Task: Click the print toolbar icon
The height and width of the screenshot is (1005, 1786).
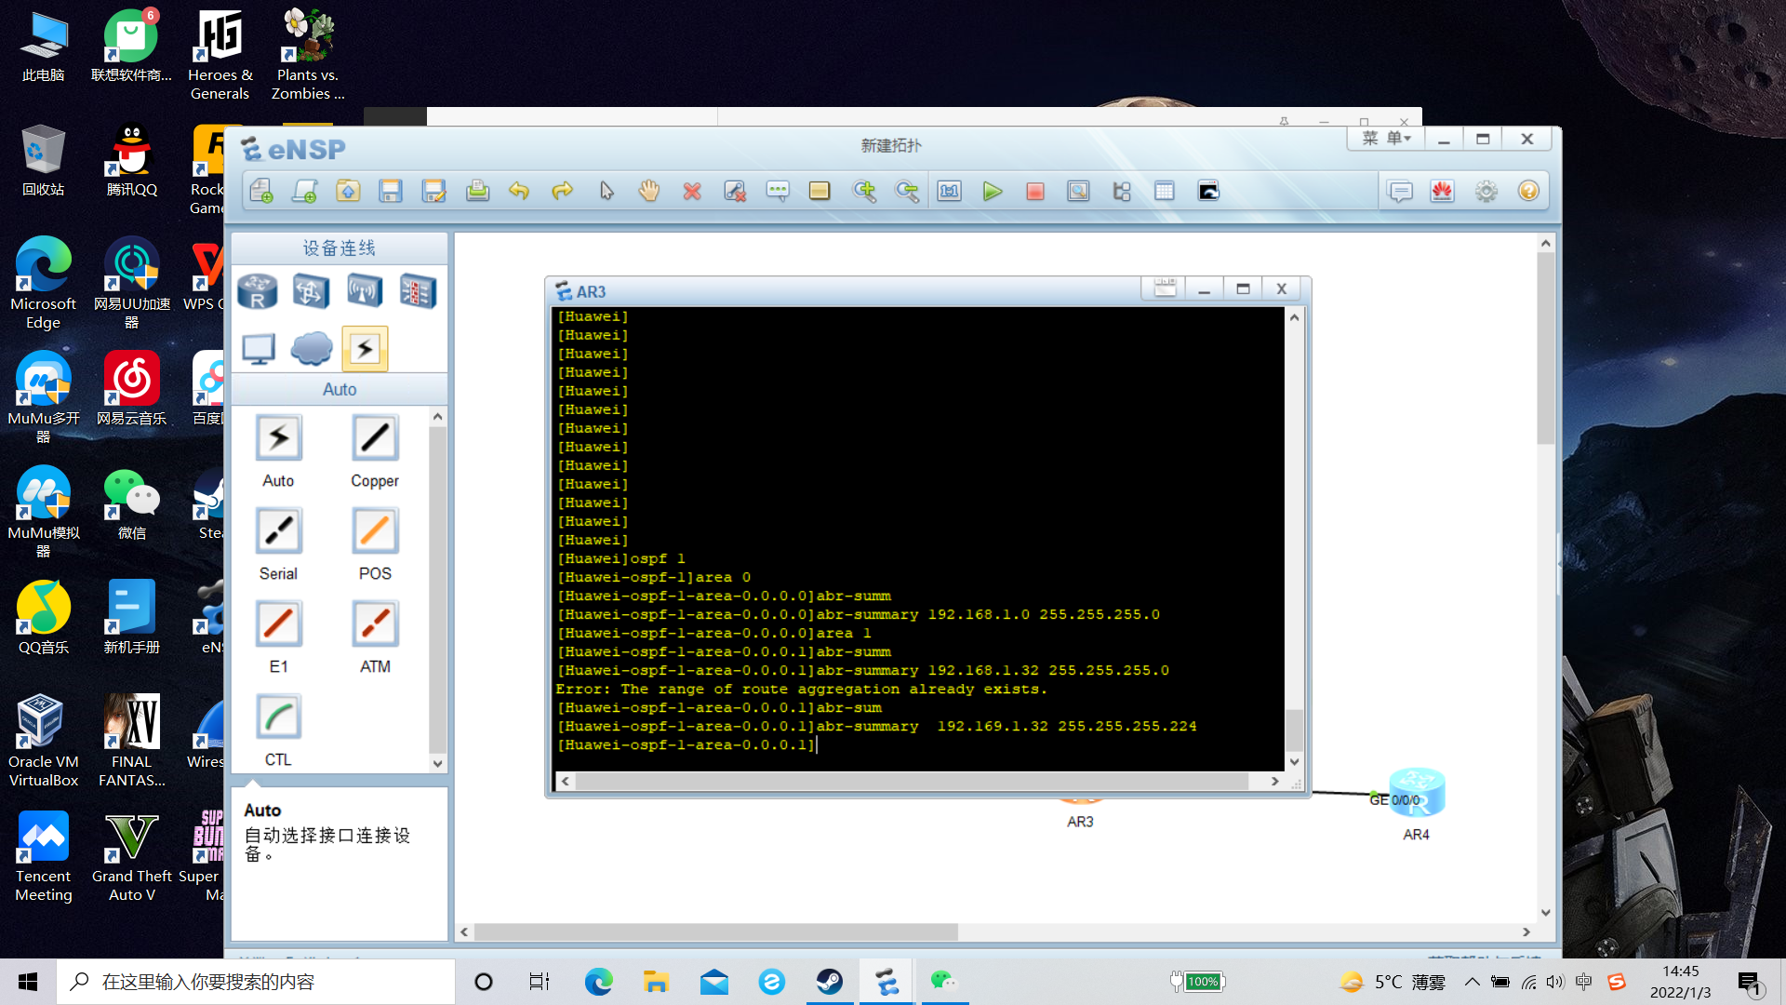Action: pos(477,191)
